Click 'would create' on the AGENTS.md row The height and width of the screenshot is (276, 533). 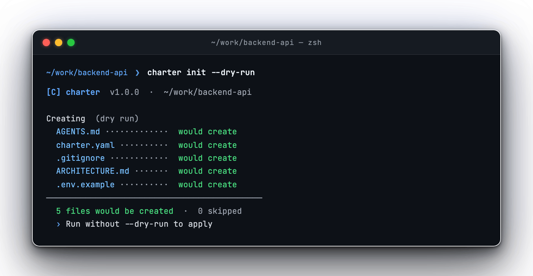click(208, 132)
